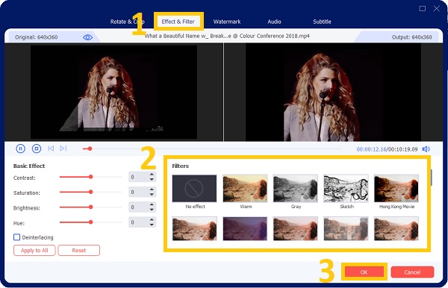The height and width of the screenshot is (288, 448).
Task: Increase Contrast value with up arrow
Action: coord(152,175)
